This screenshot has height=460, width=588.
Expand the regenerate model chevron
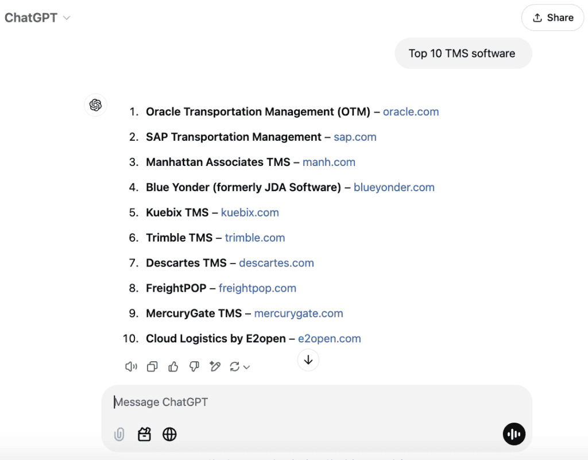click(x=246, y=368)
